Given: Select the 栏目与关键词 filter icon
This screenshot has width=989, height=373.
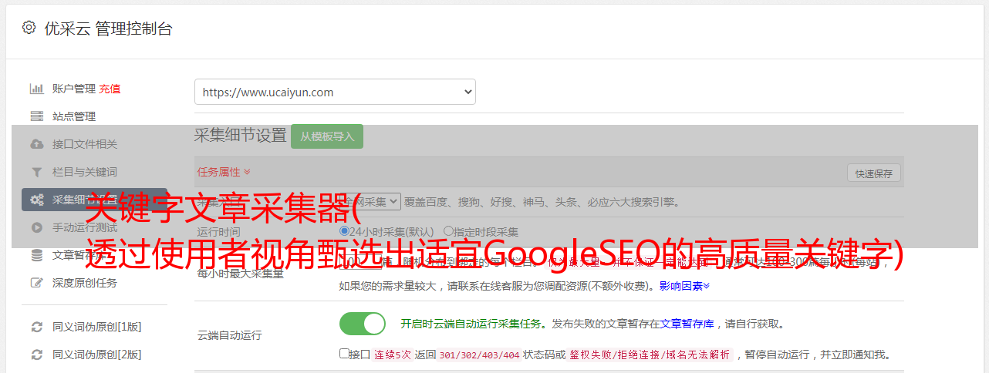Looking at the screenshot, I should pyautogui.click(x=36, y=172).
